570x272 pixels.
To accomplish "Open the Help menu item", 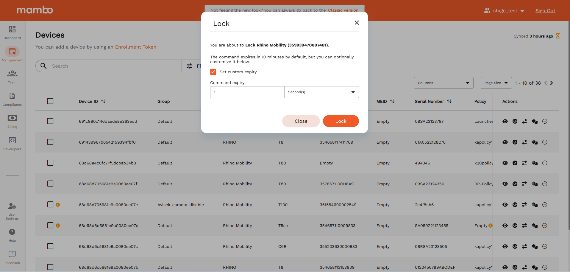I will [x=12, y=232].
